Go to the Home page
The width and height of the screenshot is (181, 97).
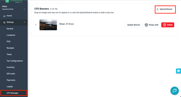point(9,16)
